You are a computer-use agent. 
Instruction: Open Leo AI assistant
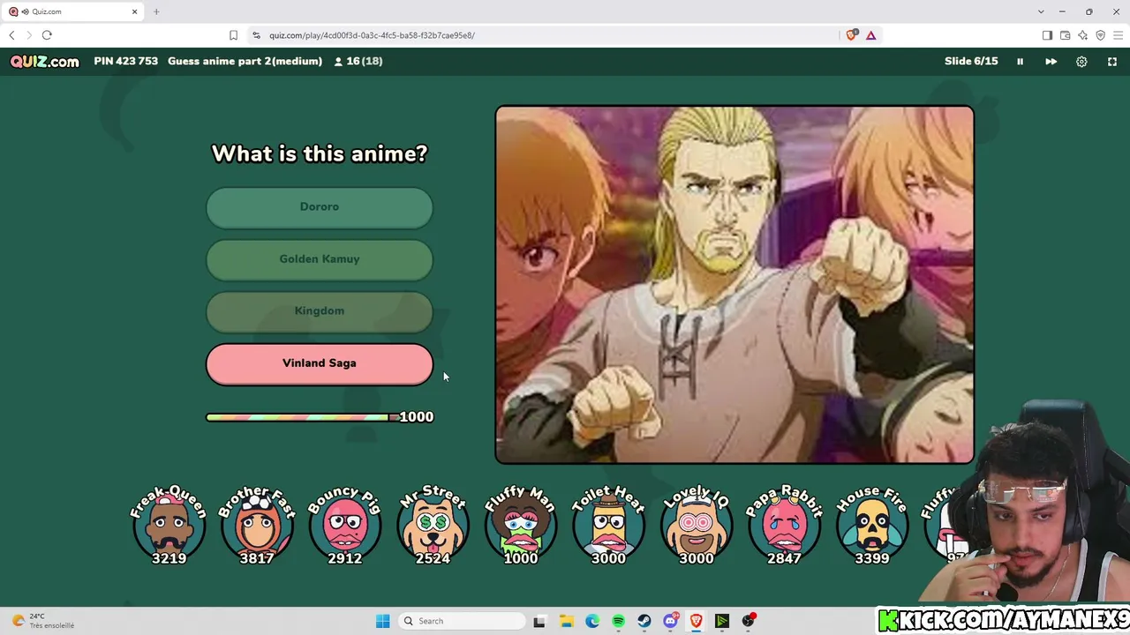click(x=1082, y=35)
